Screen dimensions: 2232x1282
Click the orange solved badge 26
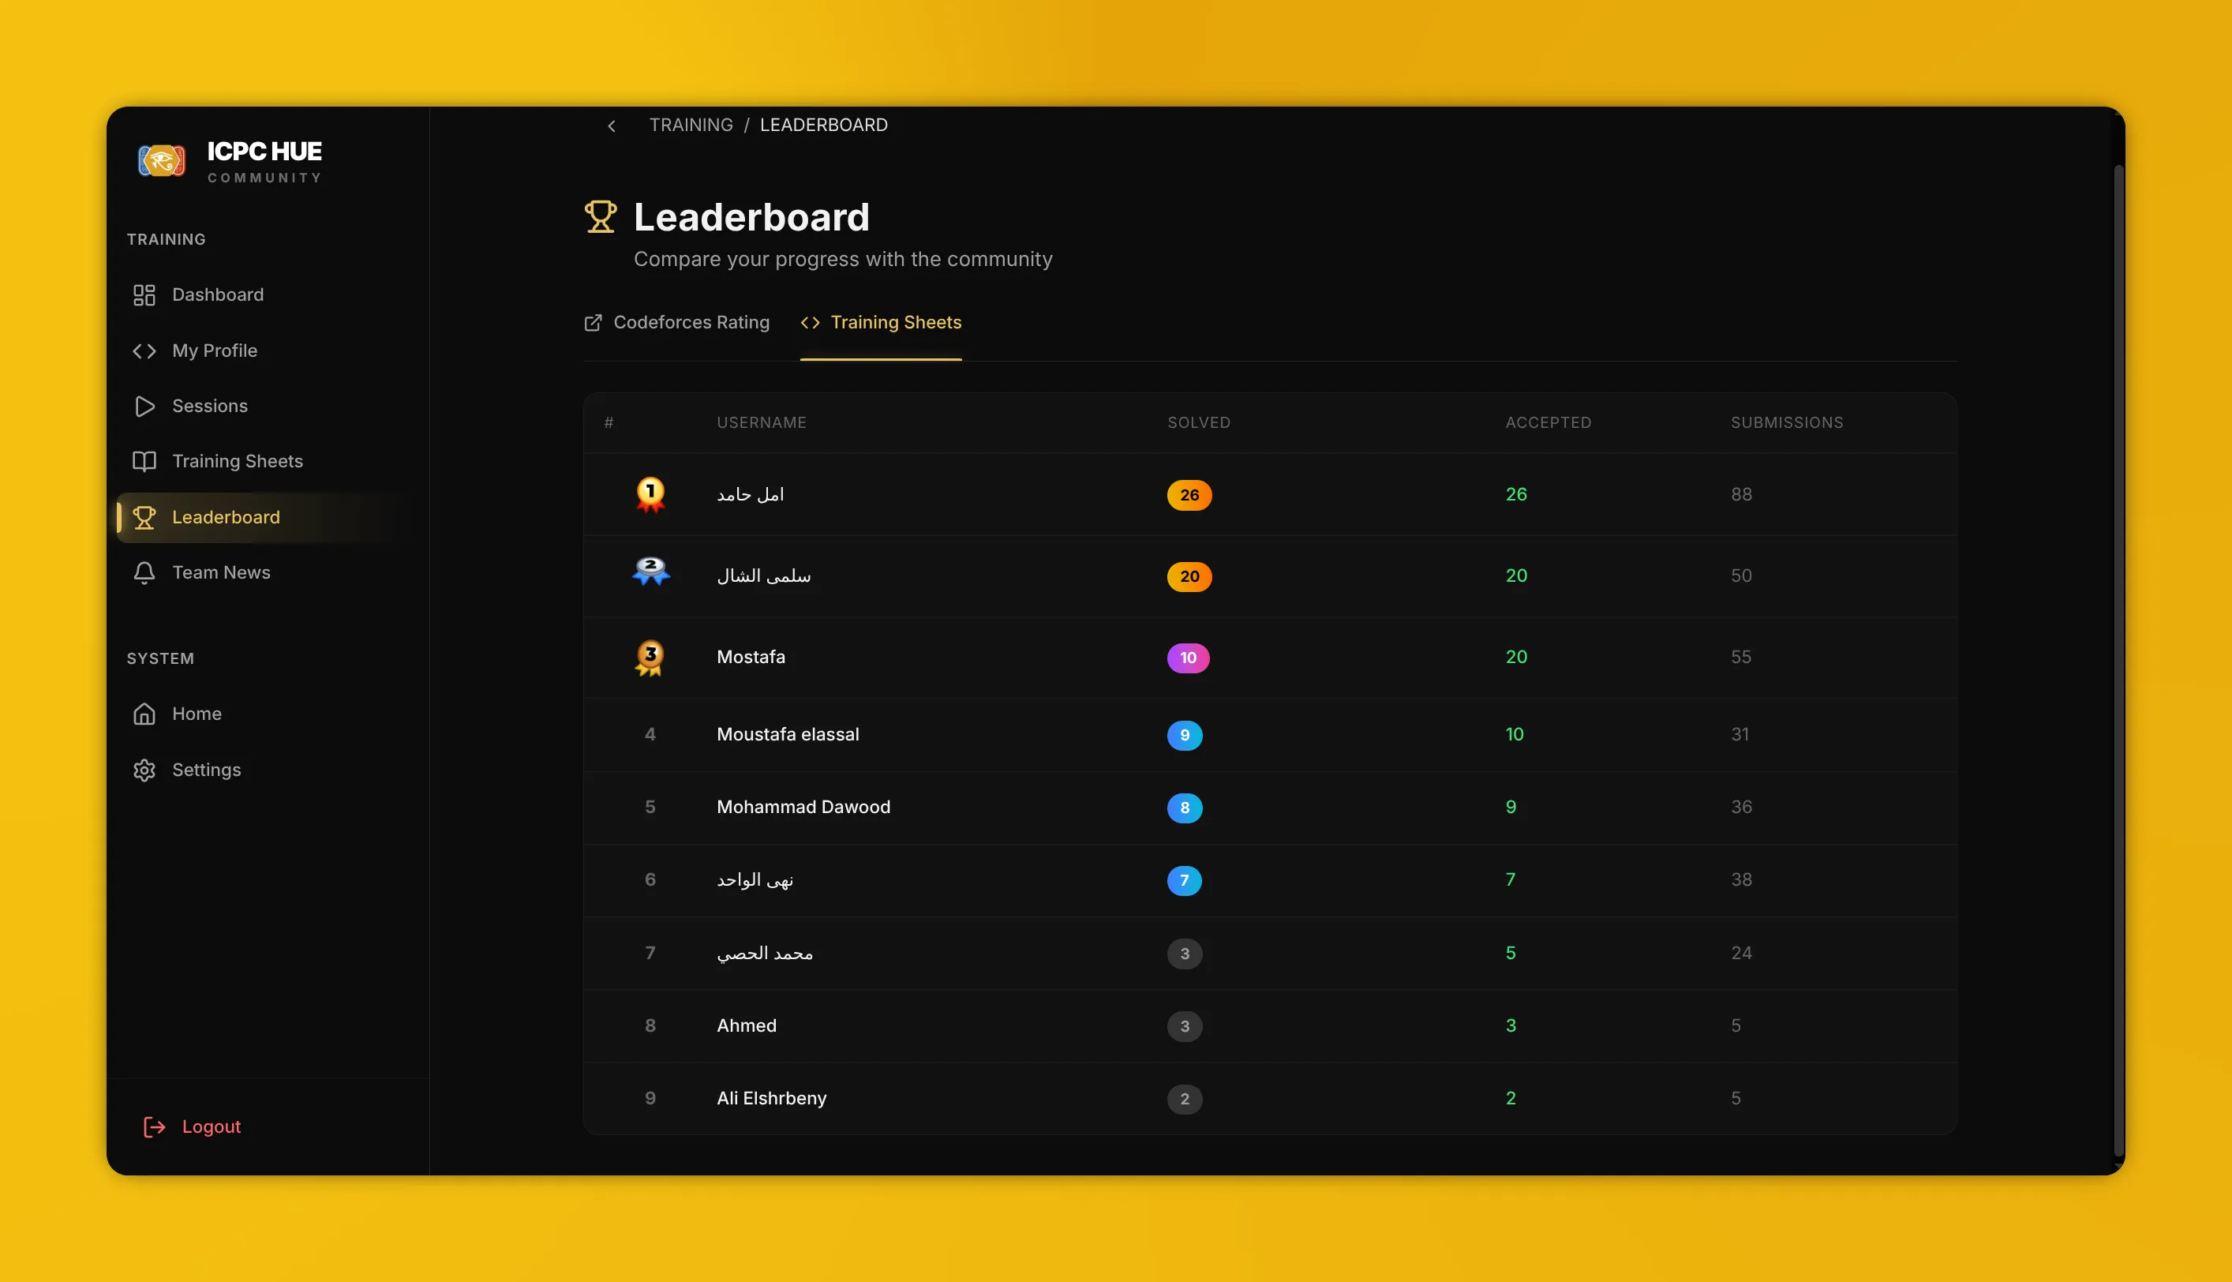tap(1189, 496)
